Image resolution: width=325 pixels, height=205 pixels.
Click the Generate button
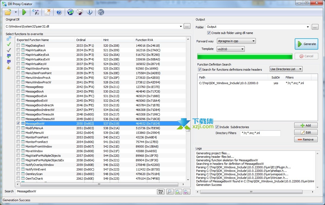click(306, 44)
